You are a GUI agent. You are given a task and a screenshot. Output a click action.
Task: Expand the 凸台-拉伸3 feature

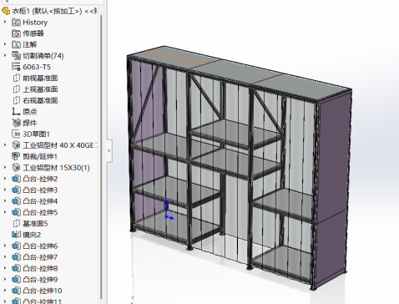(x=5, y=190)
